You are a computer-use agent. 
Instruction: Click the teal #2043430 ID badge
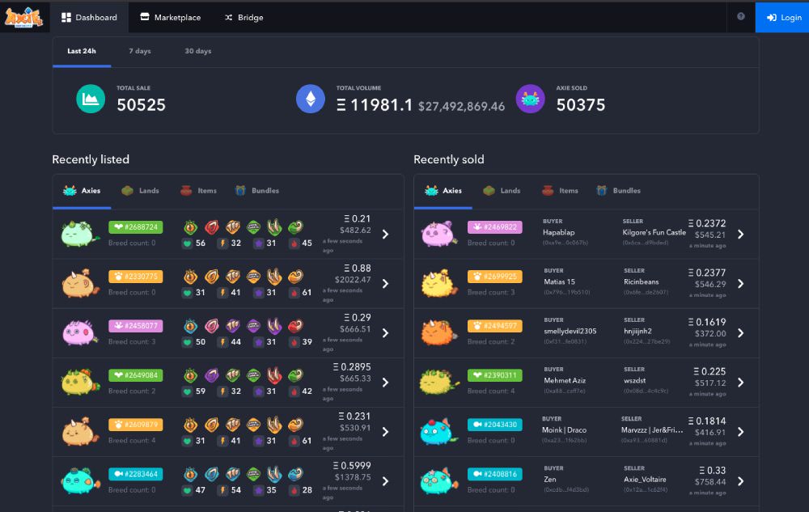tap(495, 425)
